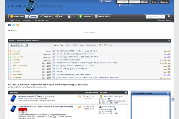Click post icon beside API Tool Blackberry

point(54,54)
